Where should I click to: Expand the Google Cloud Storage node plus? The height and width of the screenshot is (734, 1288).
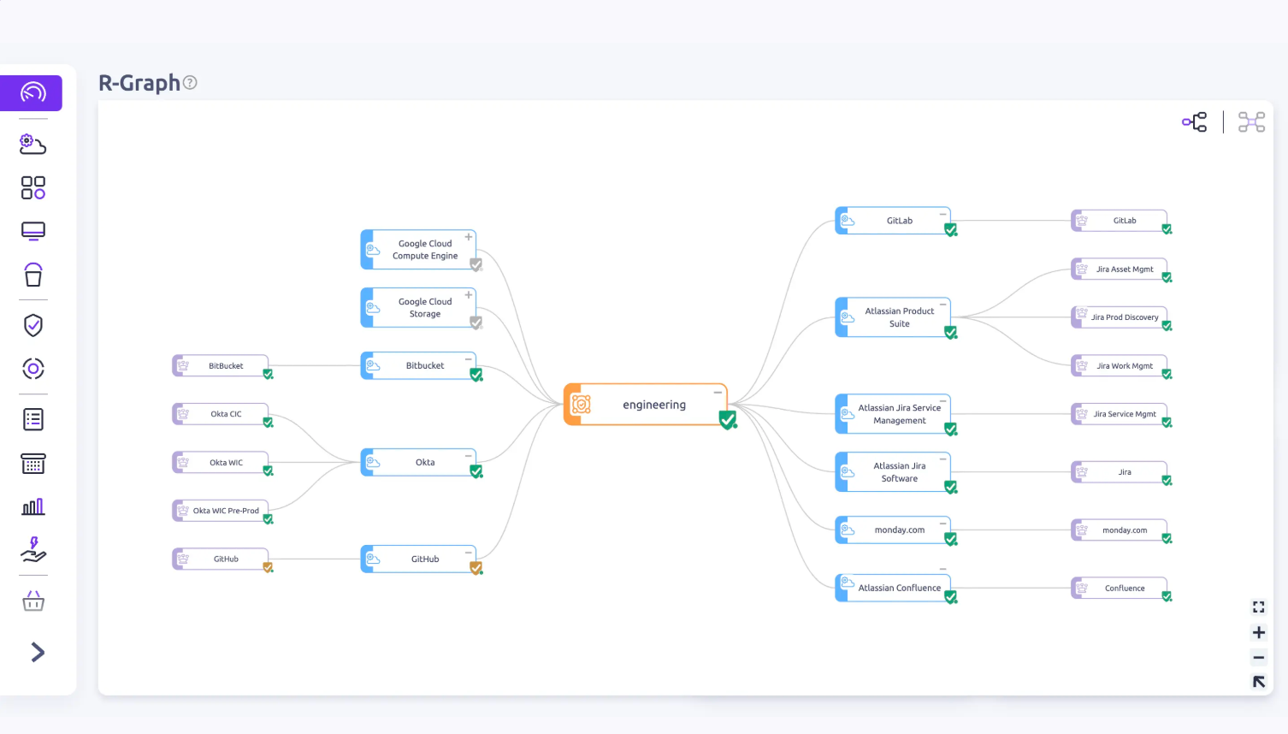[x=469, y=295]
